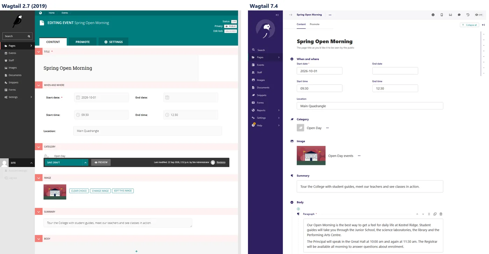This screenshot has width=489, height=254.
Task: Click the PREVIEW button in Wagtail 2.7
Action: 101,162
